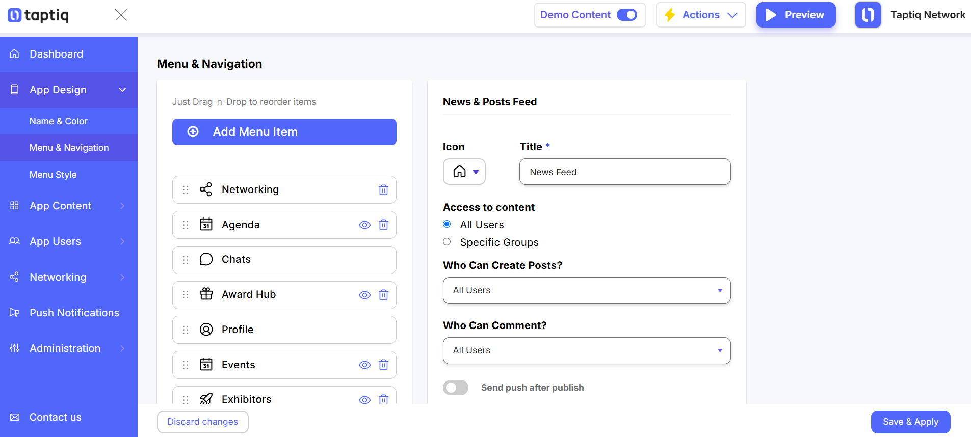Click the taptiq logo
The image size is (971, 437).
pyautogui.click(x=38, y=15)
